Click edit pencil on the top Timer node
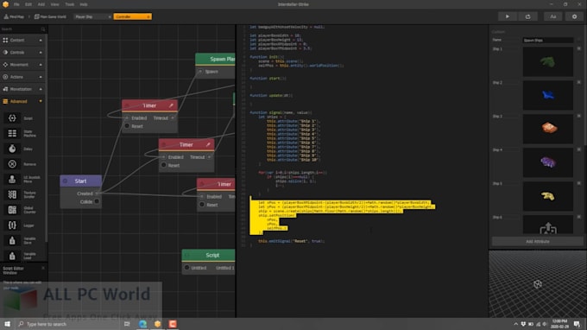This screenshot has width=587, height=330. 171,105
